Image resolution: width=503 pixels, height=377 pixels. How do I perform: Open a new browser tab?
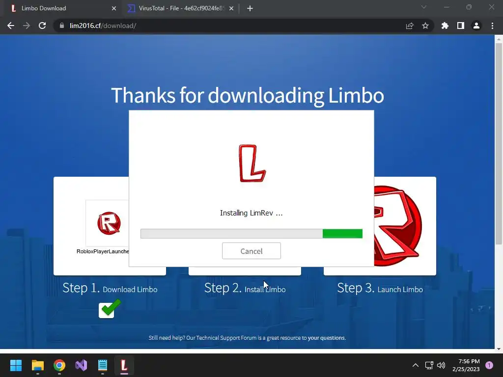pyautogui.click(x=250, y=8)
